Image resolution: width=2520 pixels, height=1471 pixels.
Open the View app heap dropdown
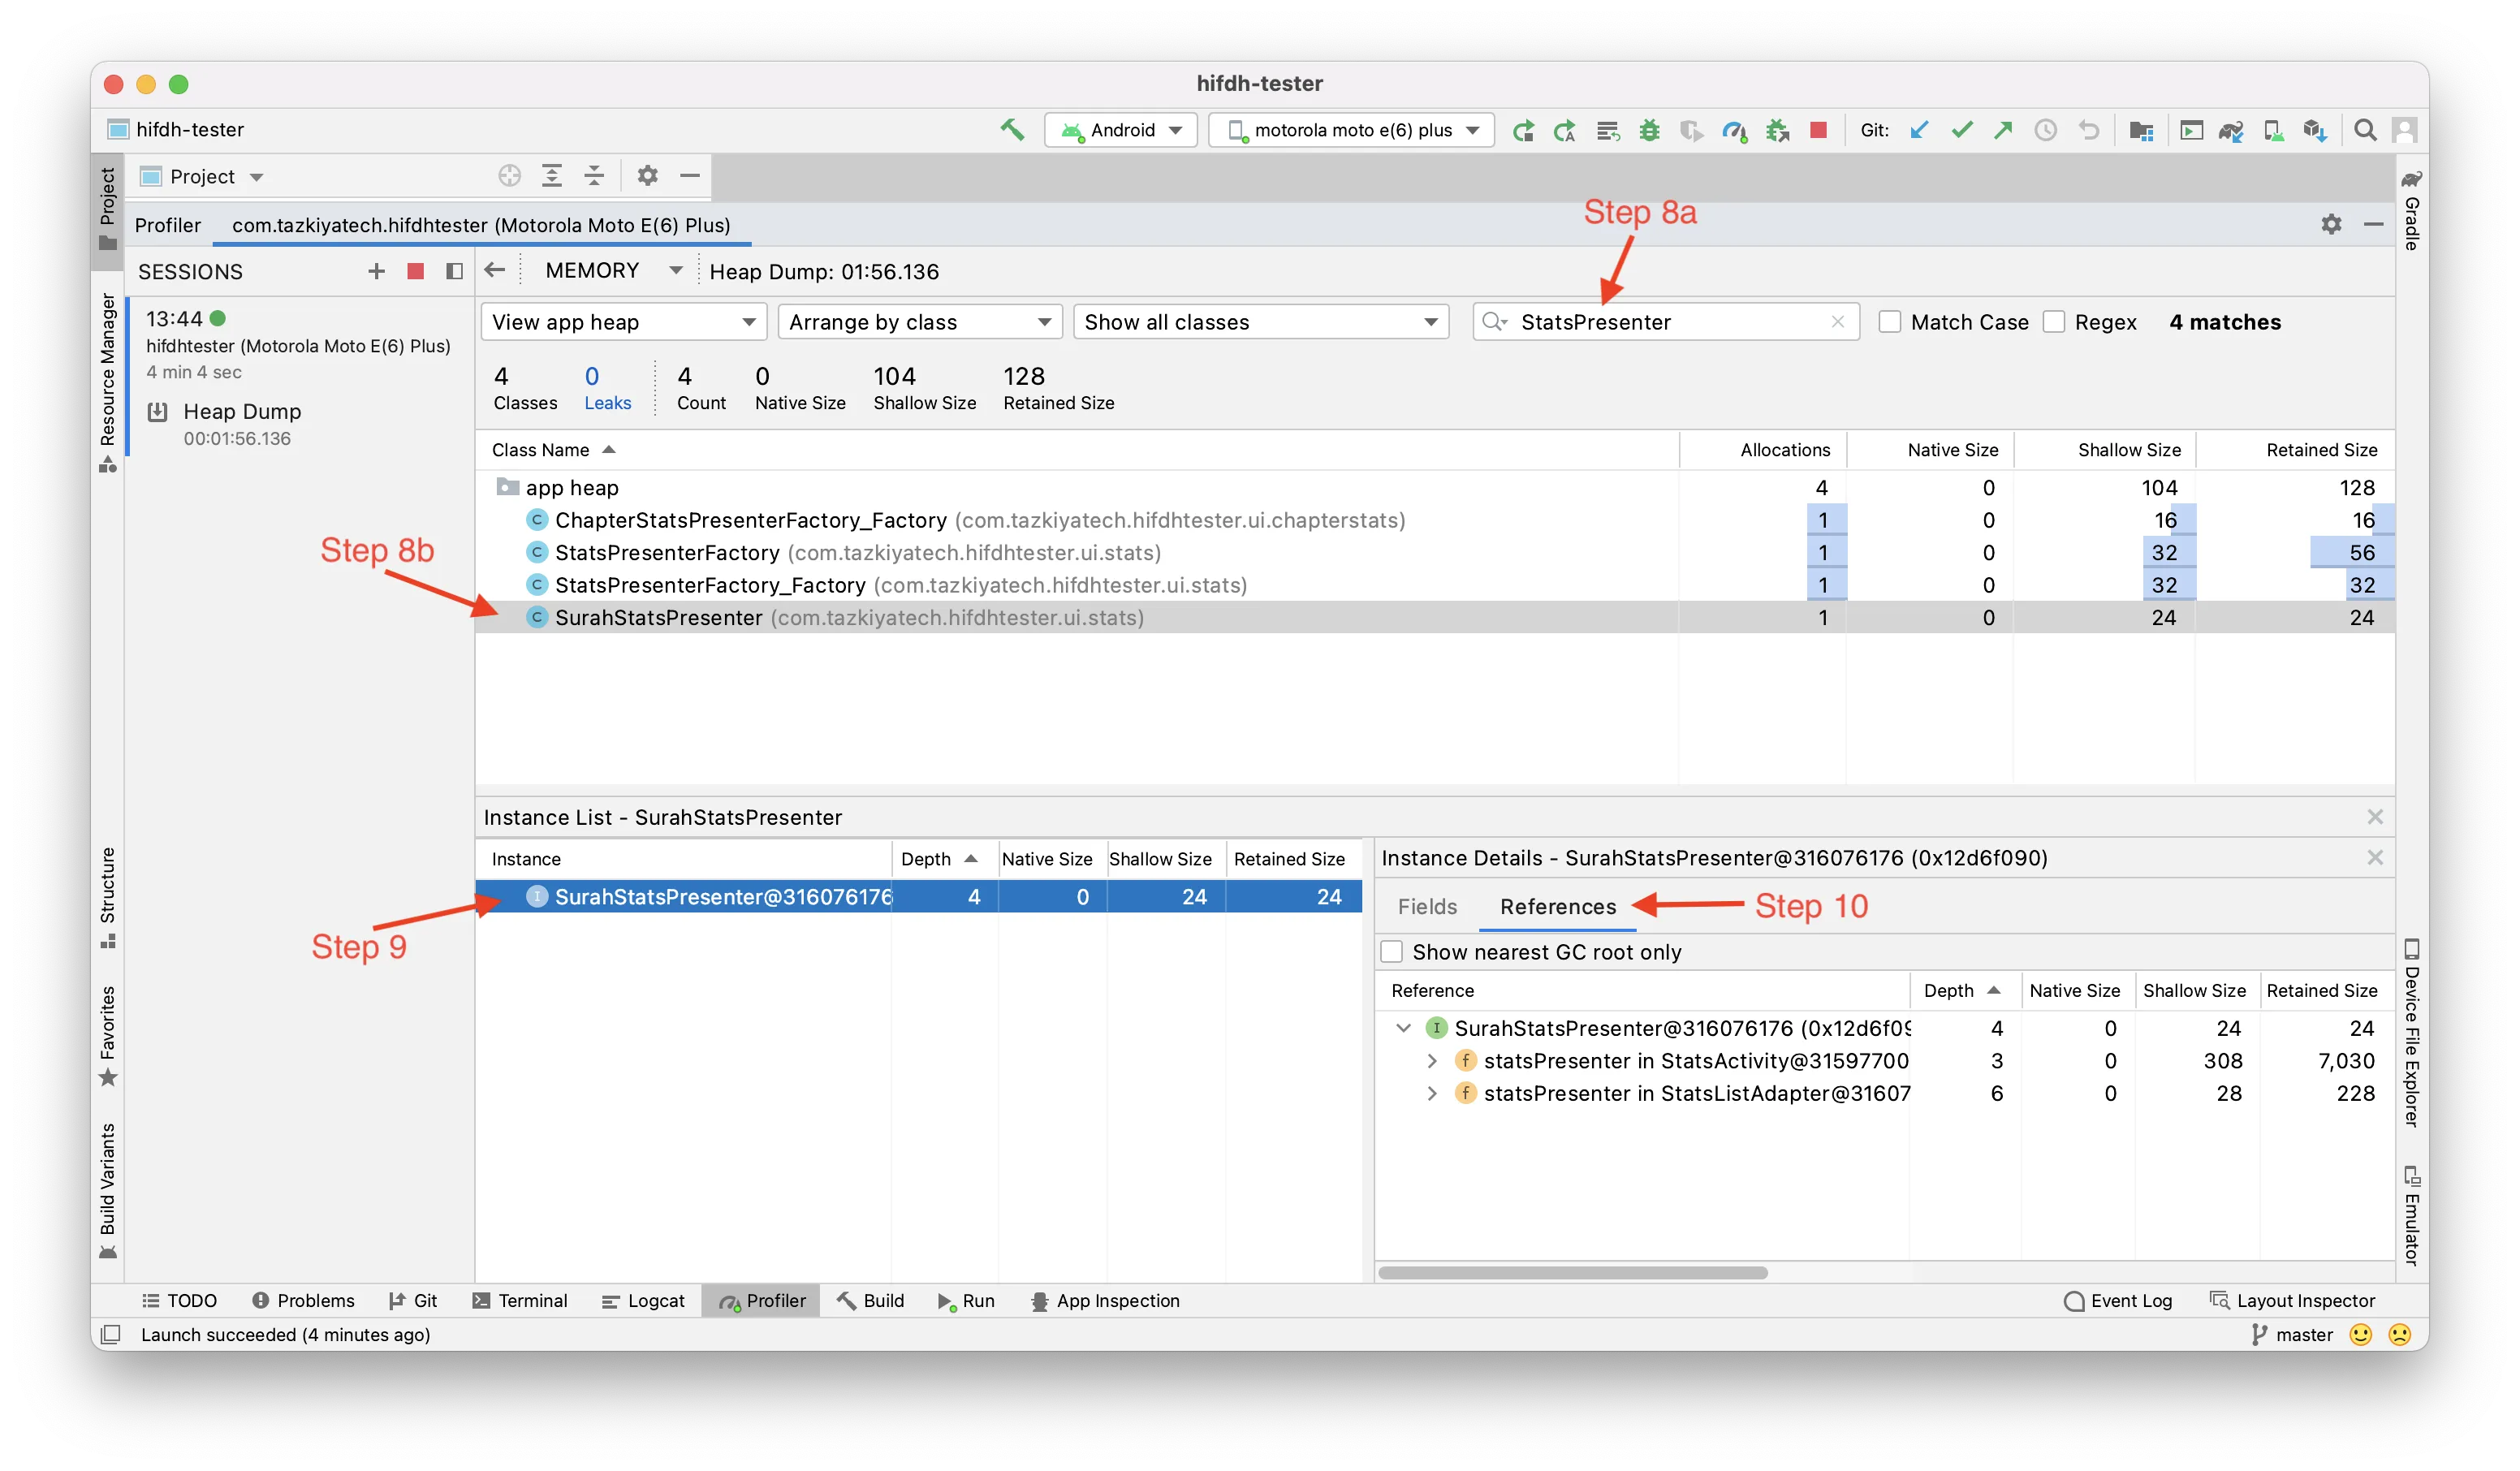tap(623, 322)
